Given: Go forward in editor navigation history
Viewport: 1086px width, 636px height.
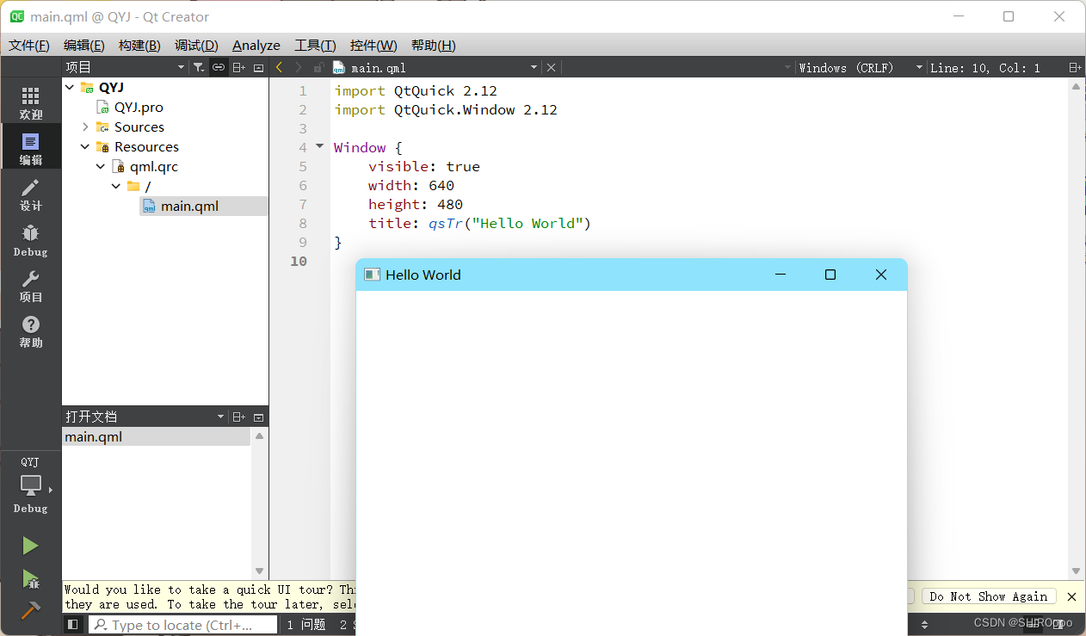Looking at the screenshot, I should click(299, 67).
